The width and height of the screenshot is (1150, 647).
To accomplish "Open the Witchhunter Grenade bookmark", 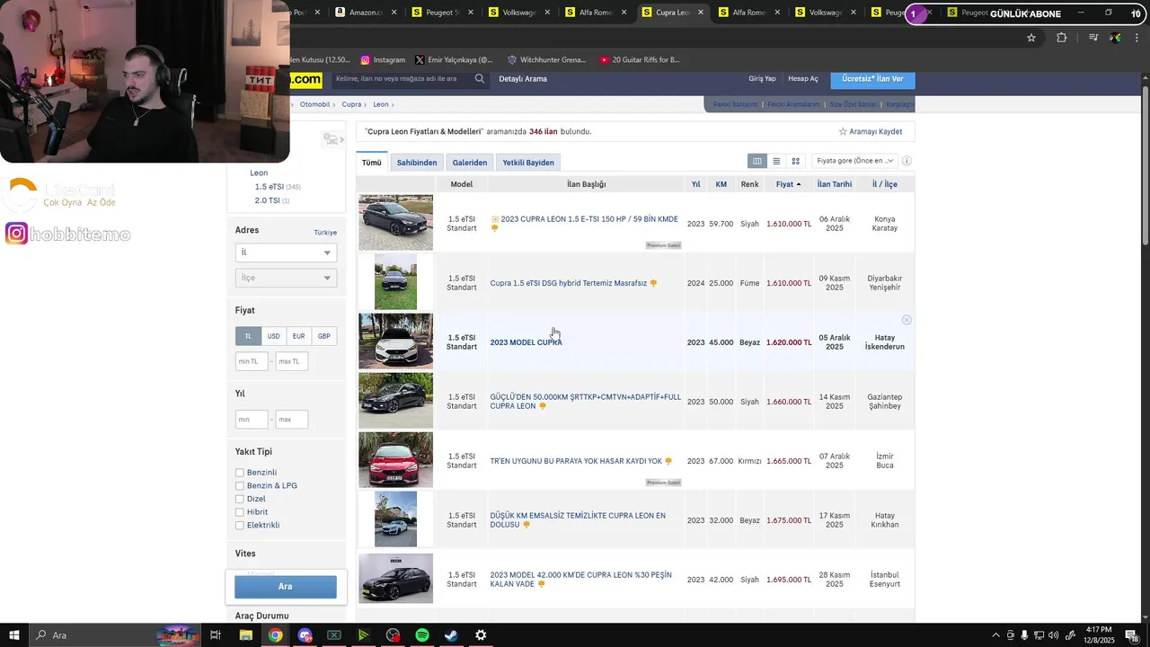I will point(546,60).
